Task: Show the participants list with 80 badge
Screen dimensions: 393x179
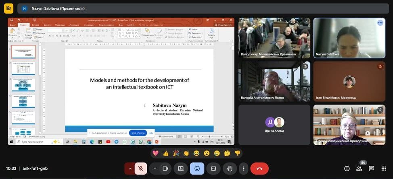Action: (359, 169)
